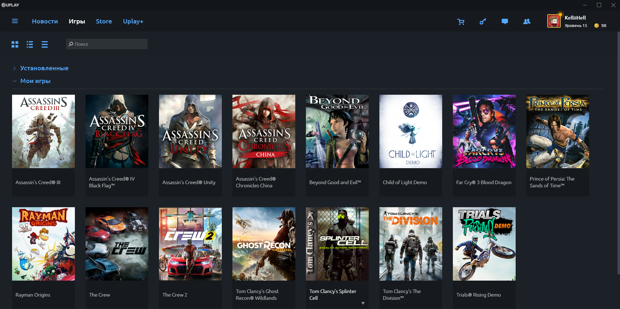The width and height of the screenshot is (620, 309).
Task: Click the KelliiHell profile avatar
Action: coord(554,21)
